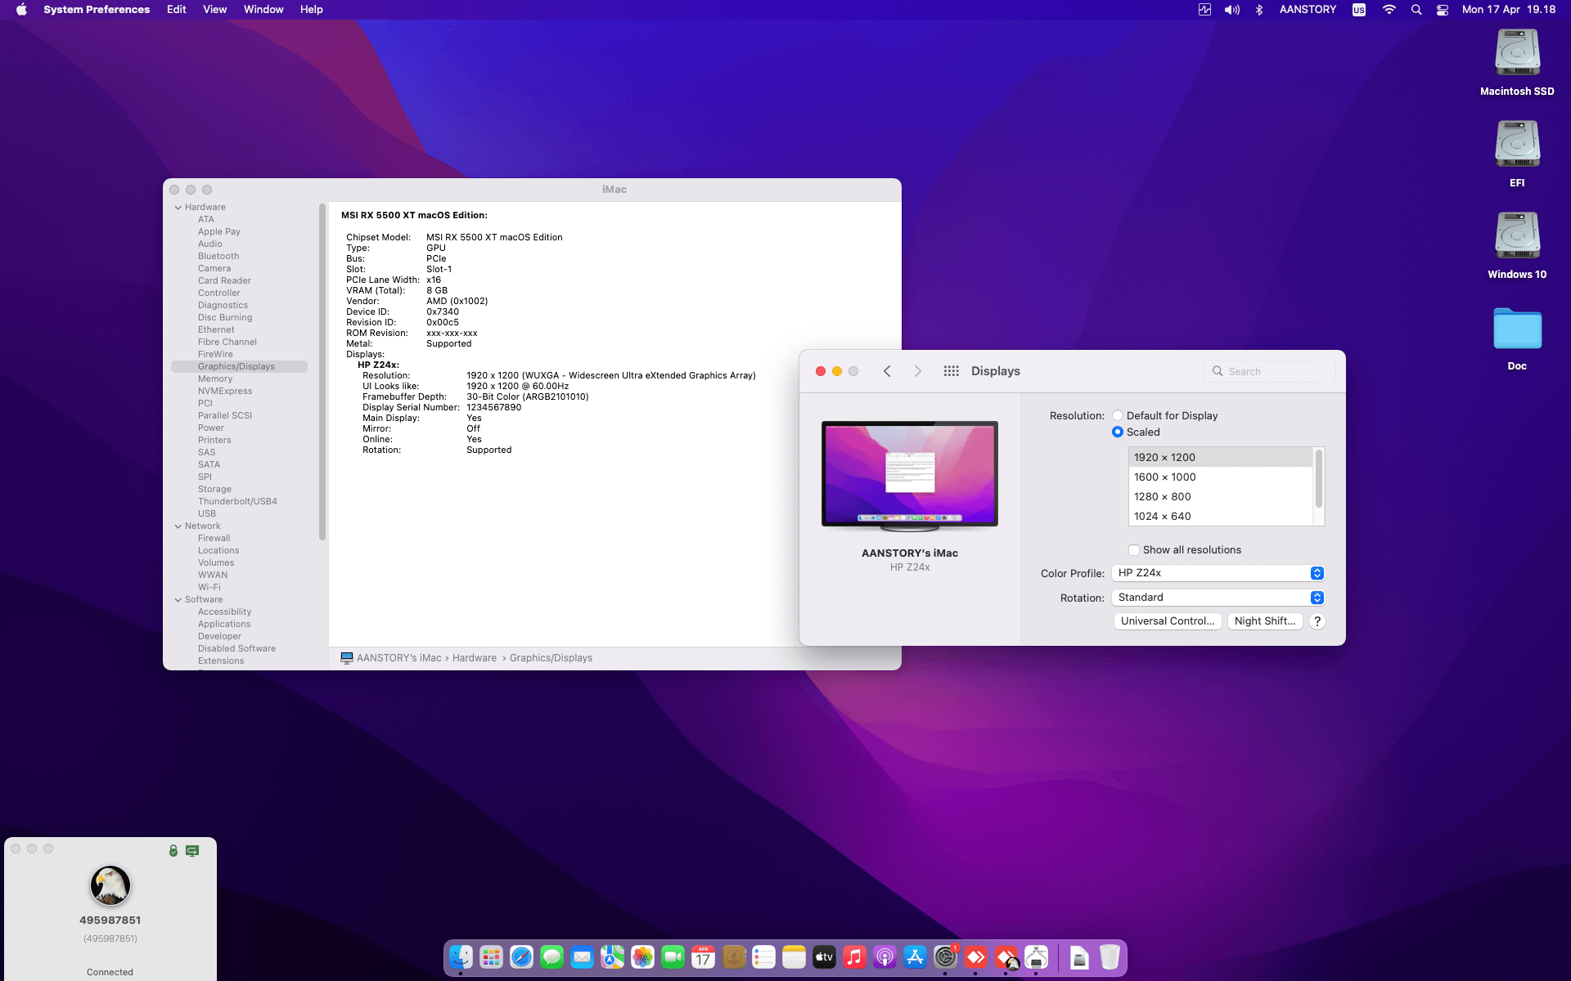Open the EFI volume on desktop
The height and width of the screenshot is (981, 1571).
1516,146
